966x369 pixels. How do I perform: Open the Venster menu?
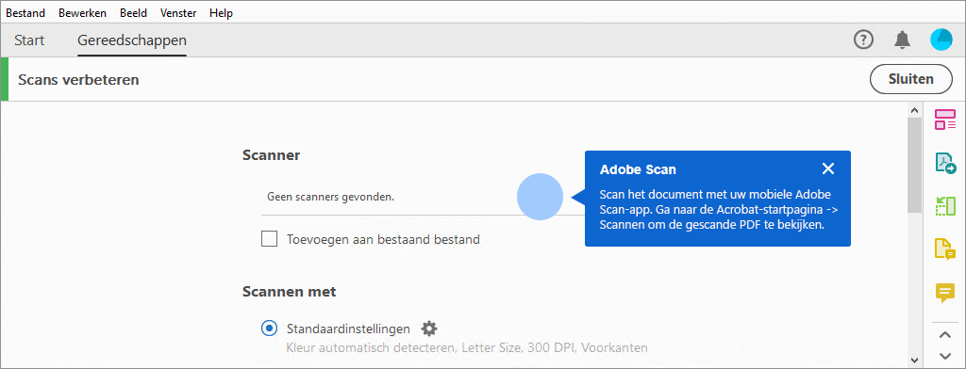(178, 13)
